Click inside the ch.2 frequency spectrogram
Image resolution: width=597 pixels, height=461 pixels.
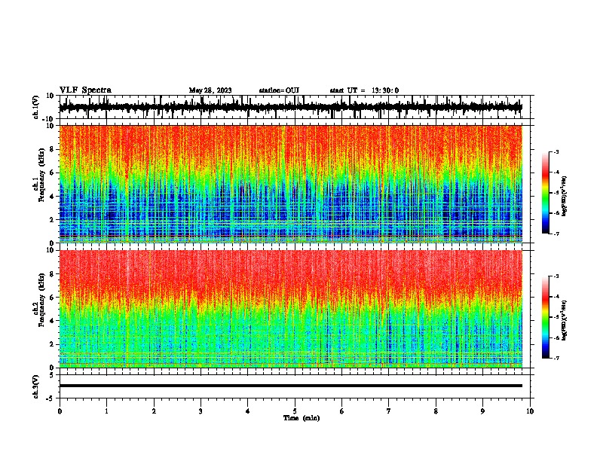291,309
